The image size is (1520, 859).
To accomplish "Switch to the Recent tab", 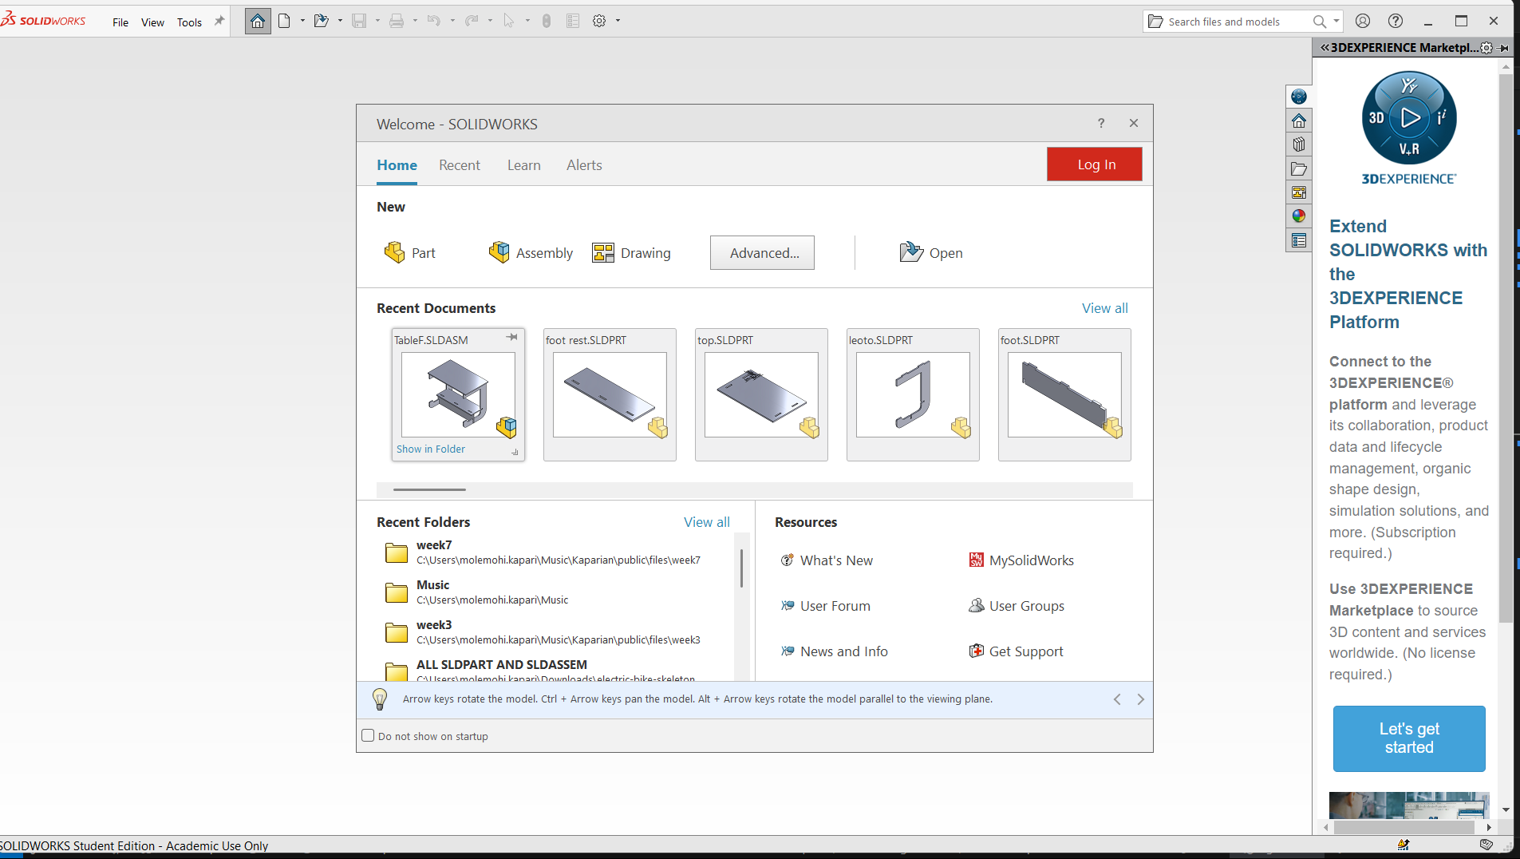I will pyautogui.click(x=460, y=165).
